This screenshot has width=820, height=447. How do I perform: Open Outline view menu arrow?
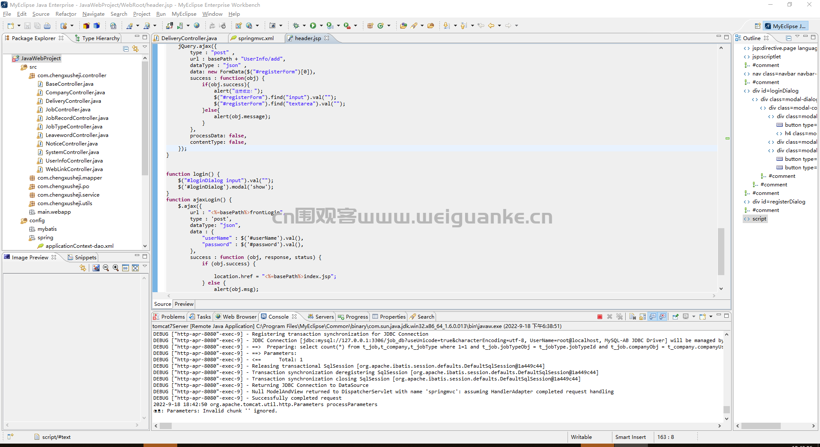click(x=797, y=37)
